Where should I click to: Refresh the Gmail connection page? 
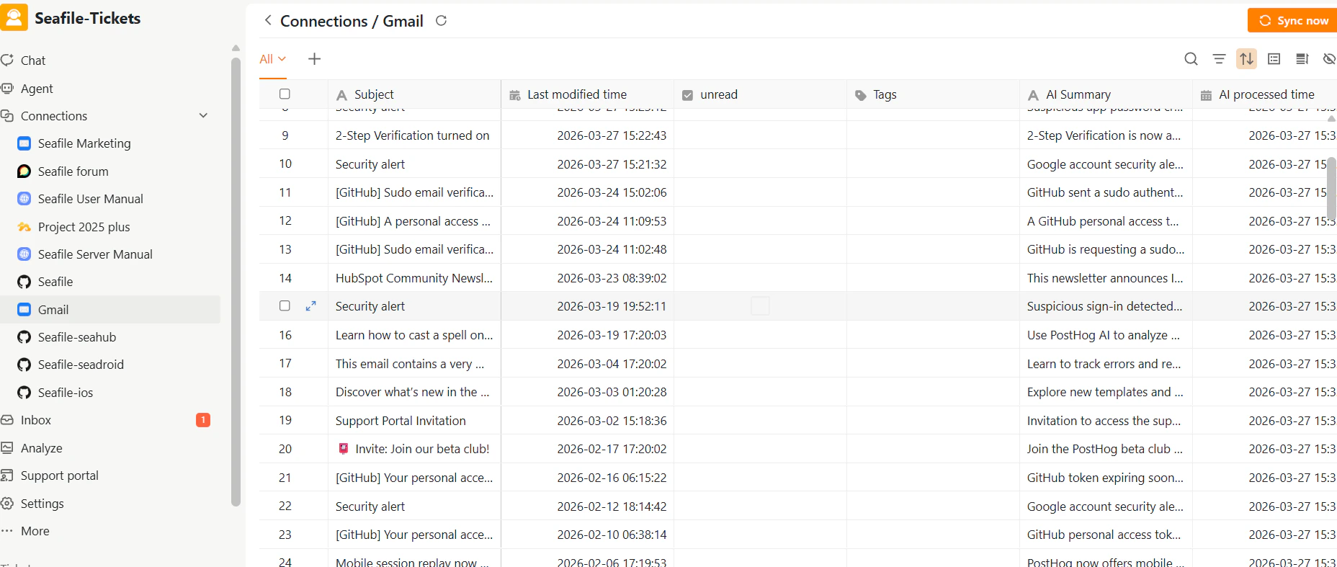[x=442, y=21]
